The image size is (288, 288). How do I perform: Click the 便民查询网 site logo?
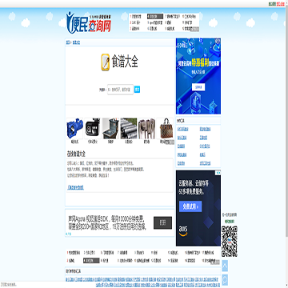(x=89, y=22)
